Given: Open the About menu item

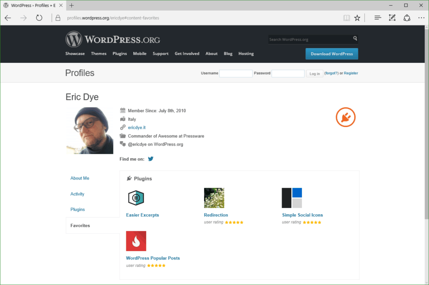Looking at the screenshot, I should (212, 54).
